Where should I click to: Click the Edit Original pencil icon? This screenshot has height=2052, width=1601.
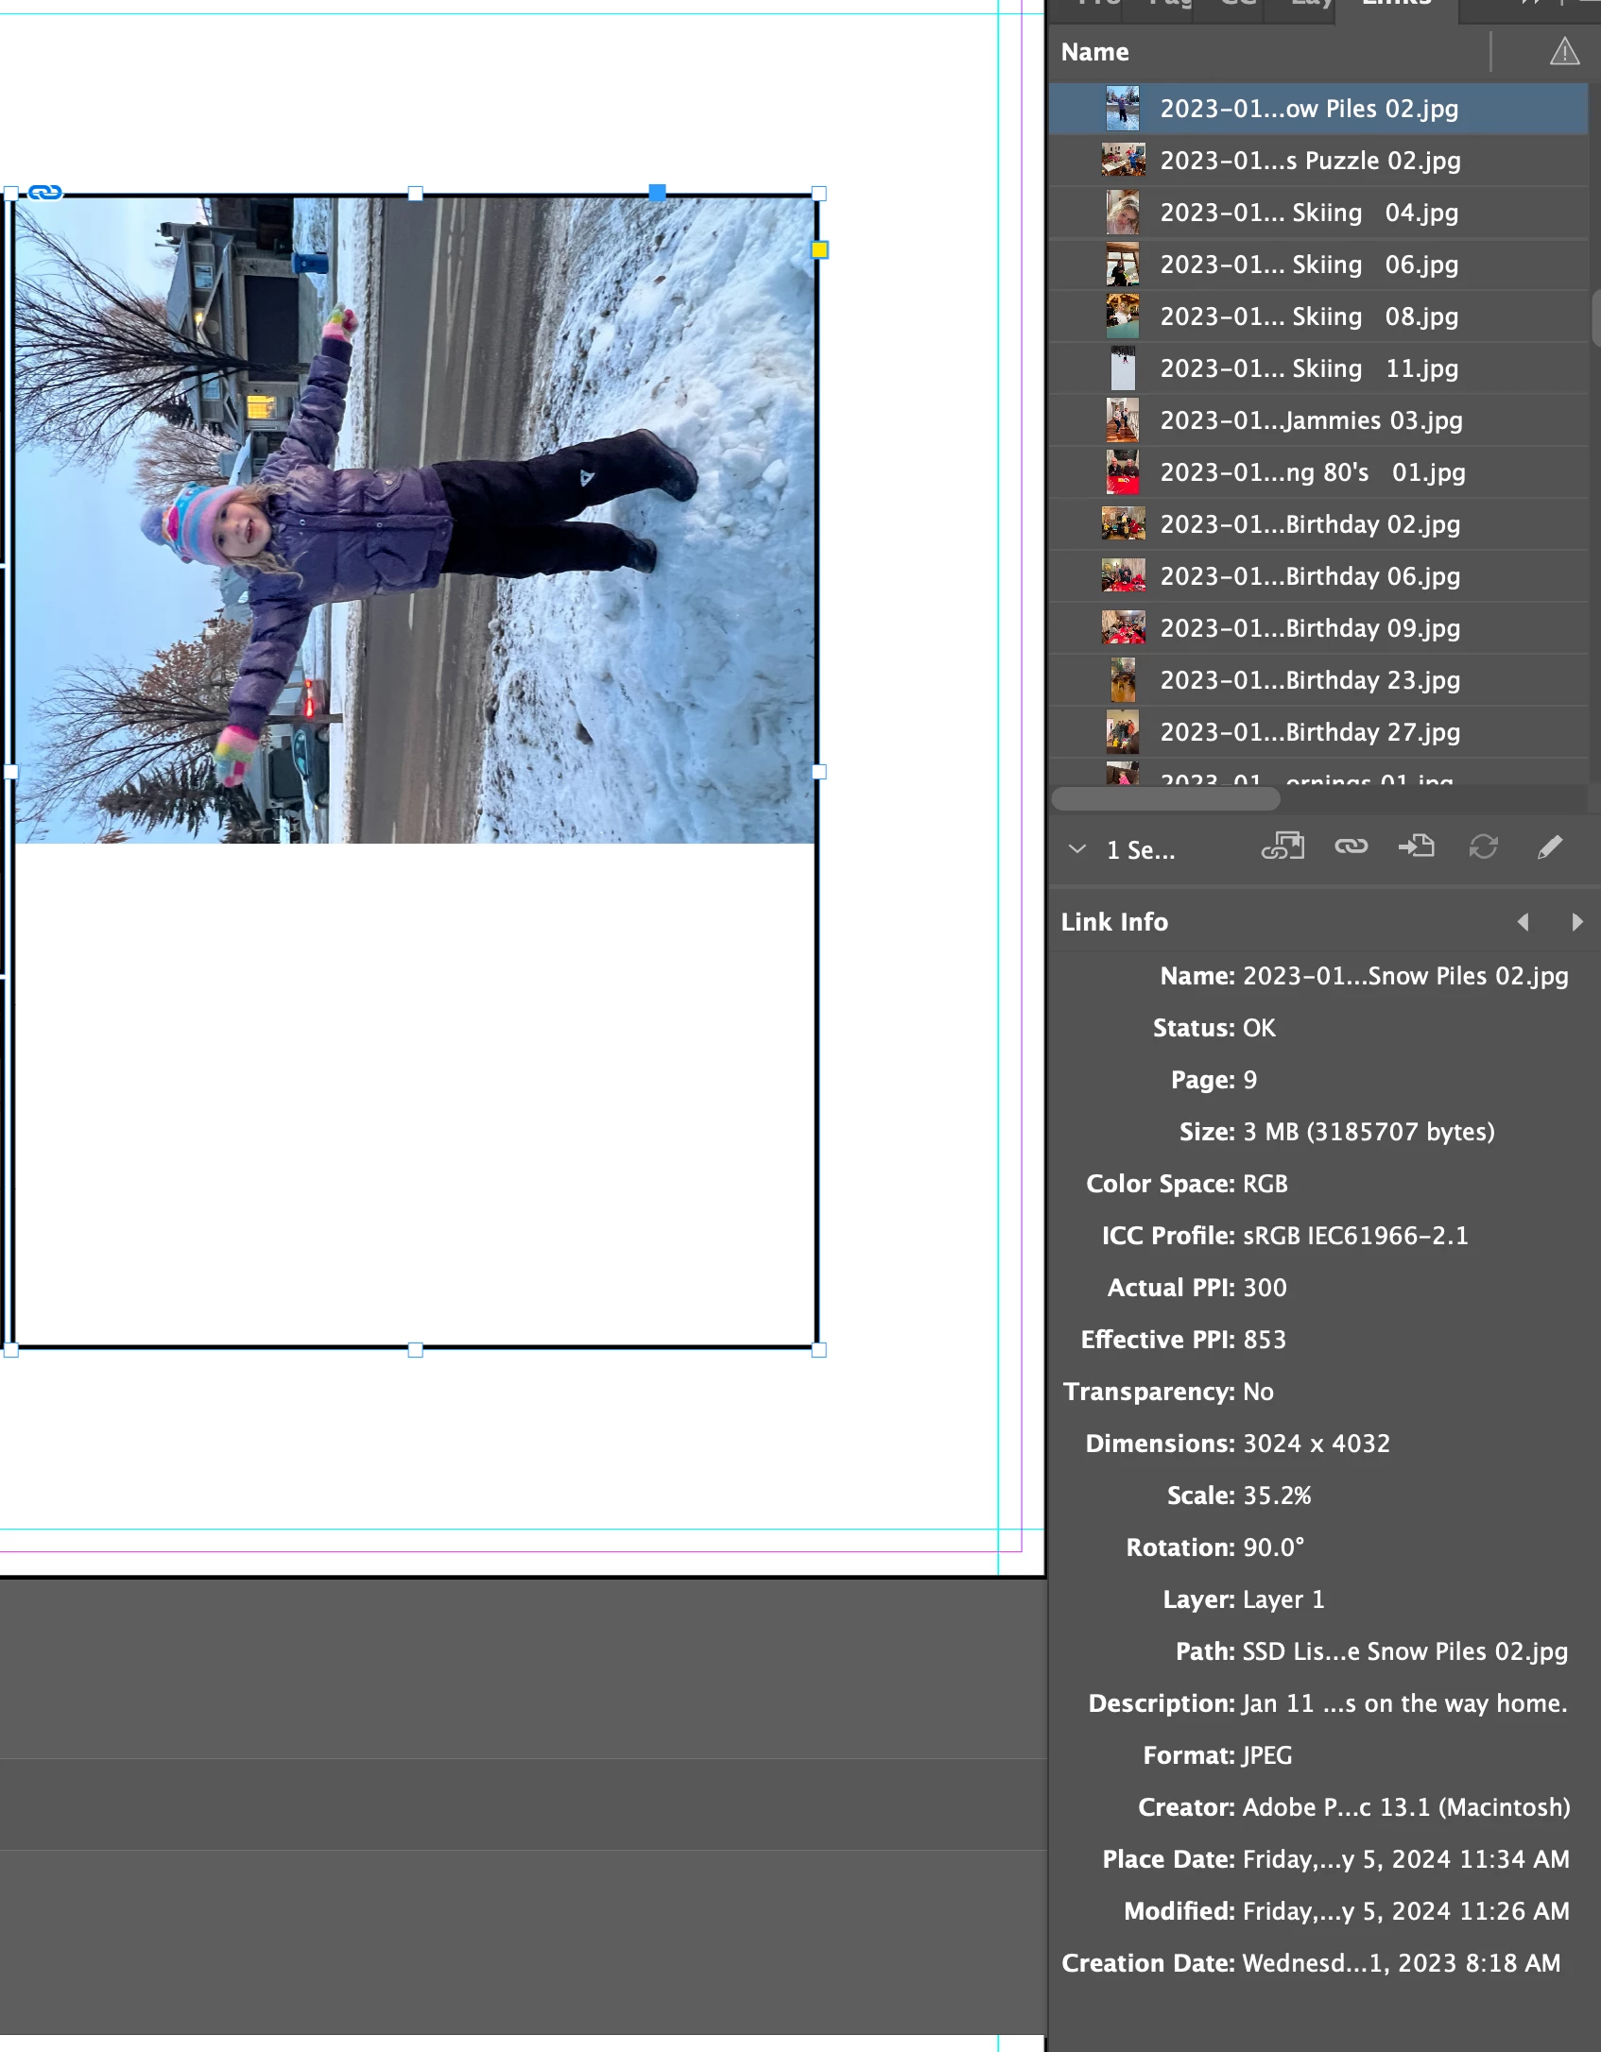click(x=1549, y=846)
